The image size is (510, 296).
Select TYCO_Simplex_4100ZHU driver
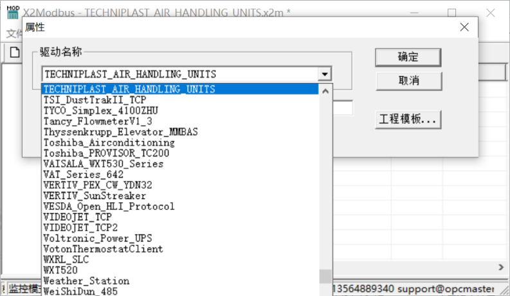pyautogui.click(x=181, y=110)
